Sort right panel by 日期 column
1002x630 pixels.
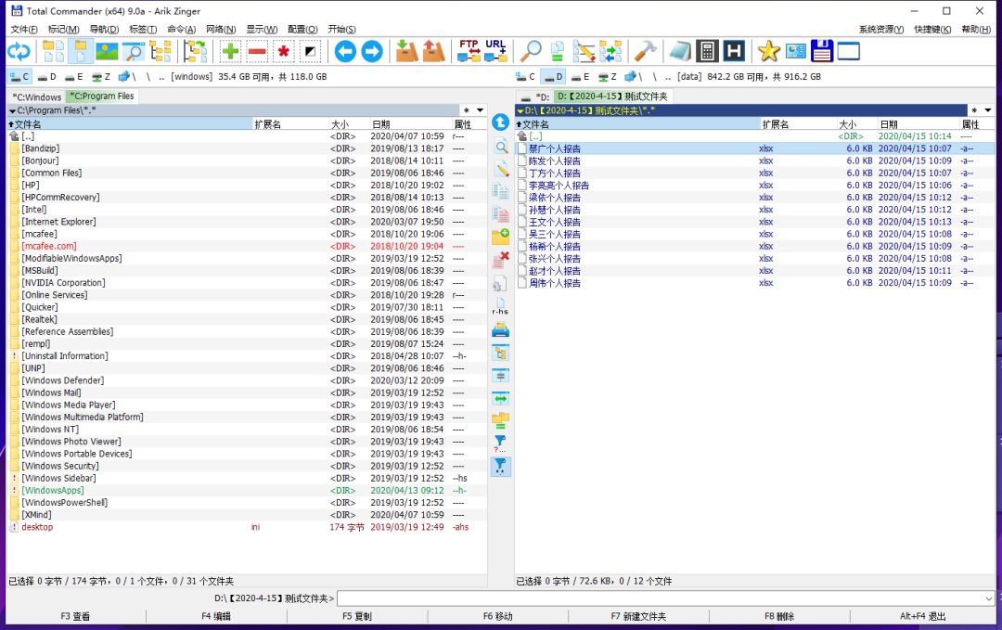(918, 124)
